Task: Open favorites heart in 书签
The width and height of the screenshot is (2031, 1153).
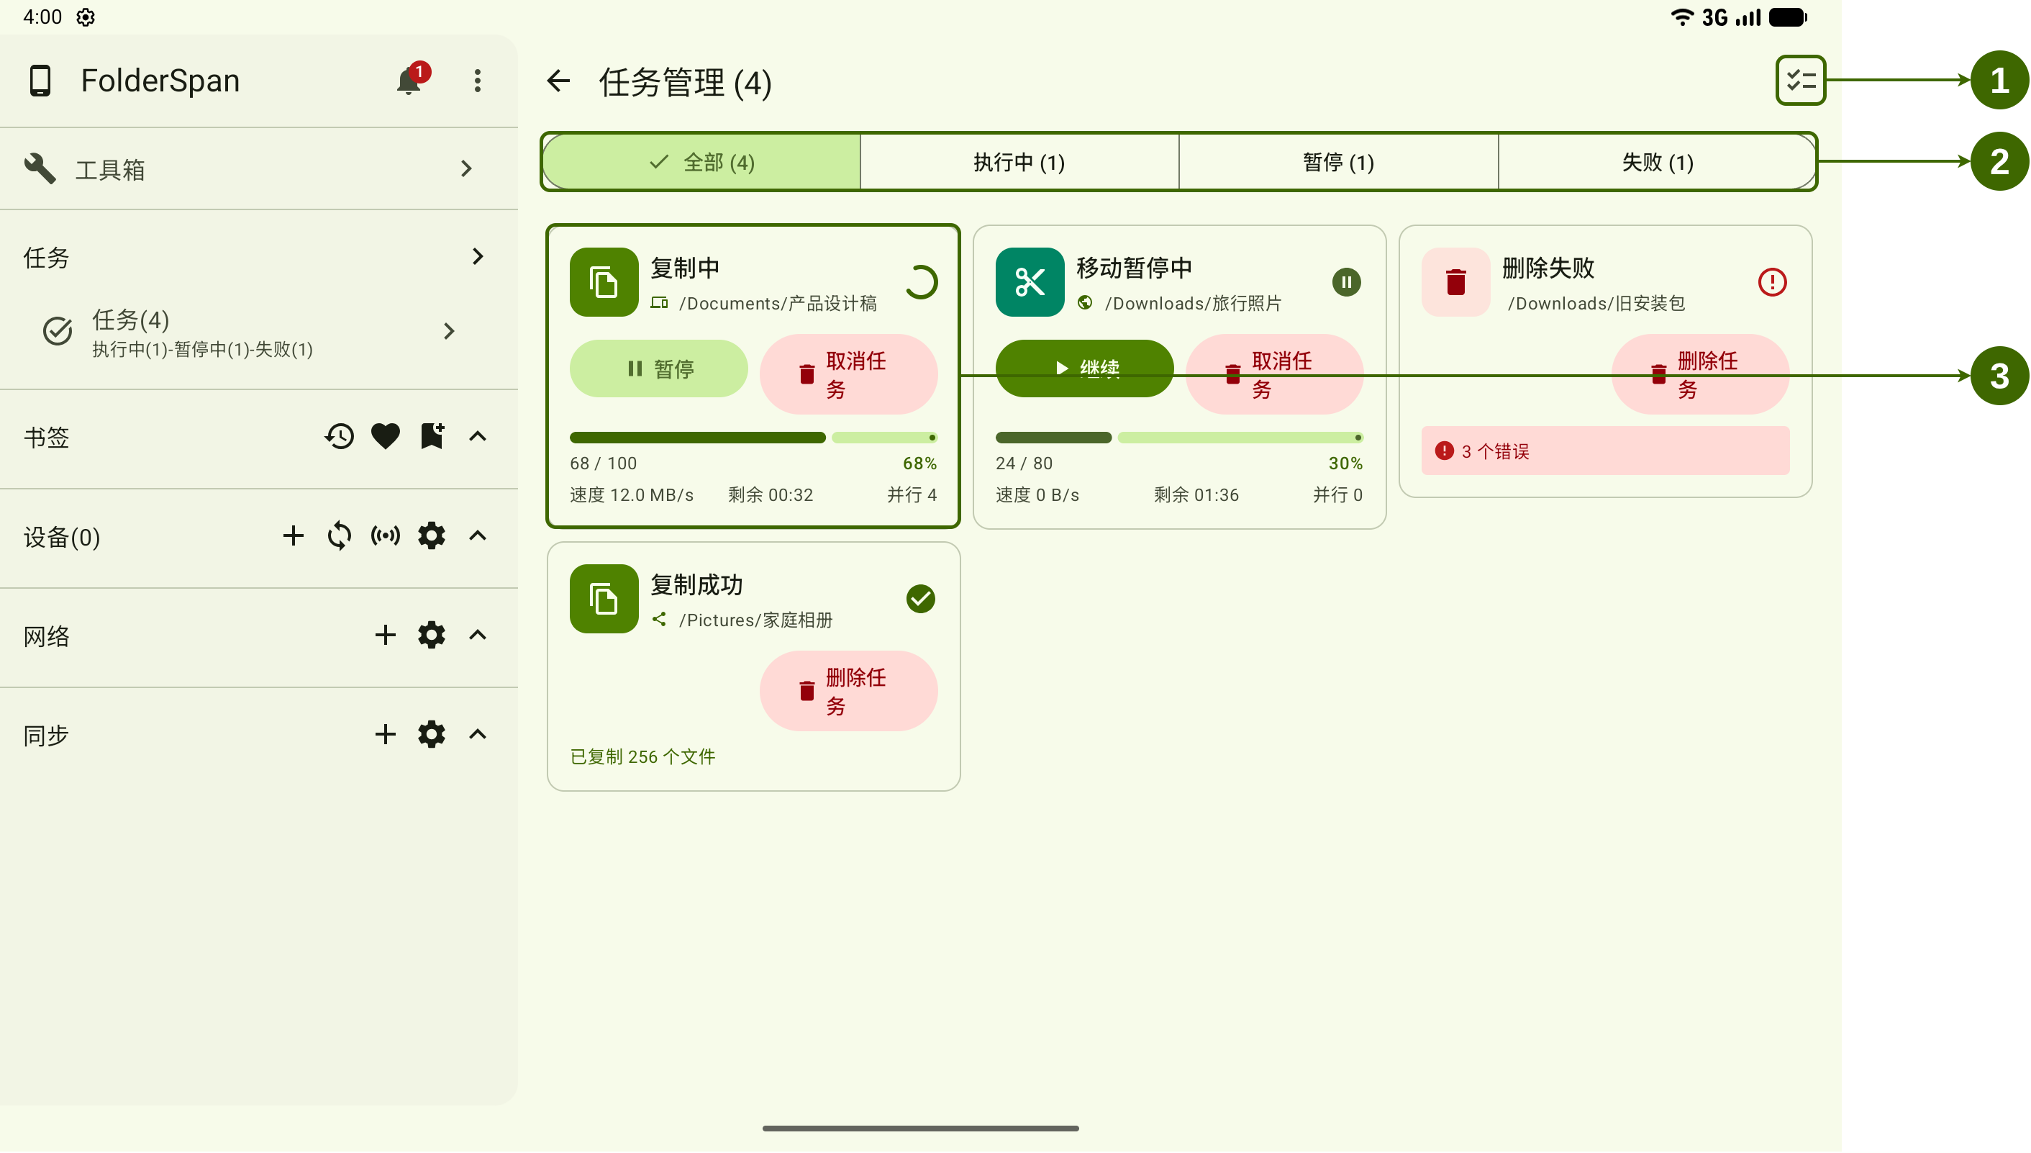Action: (386, 436)
